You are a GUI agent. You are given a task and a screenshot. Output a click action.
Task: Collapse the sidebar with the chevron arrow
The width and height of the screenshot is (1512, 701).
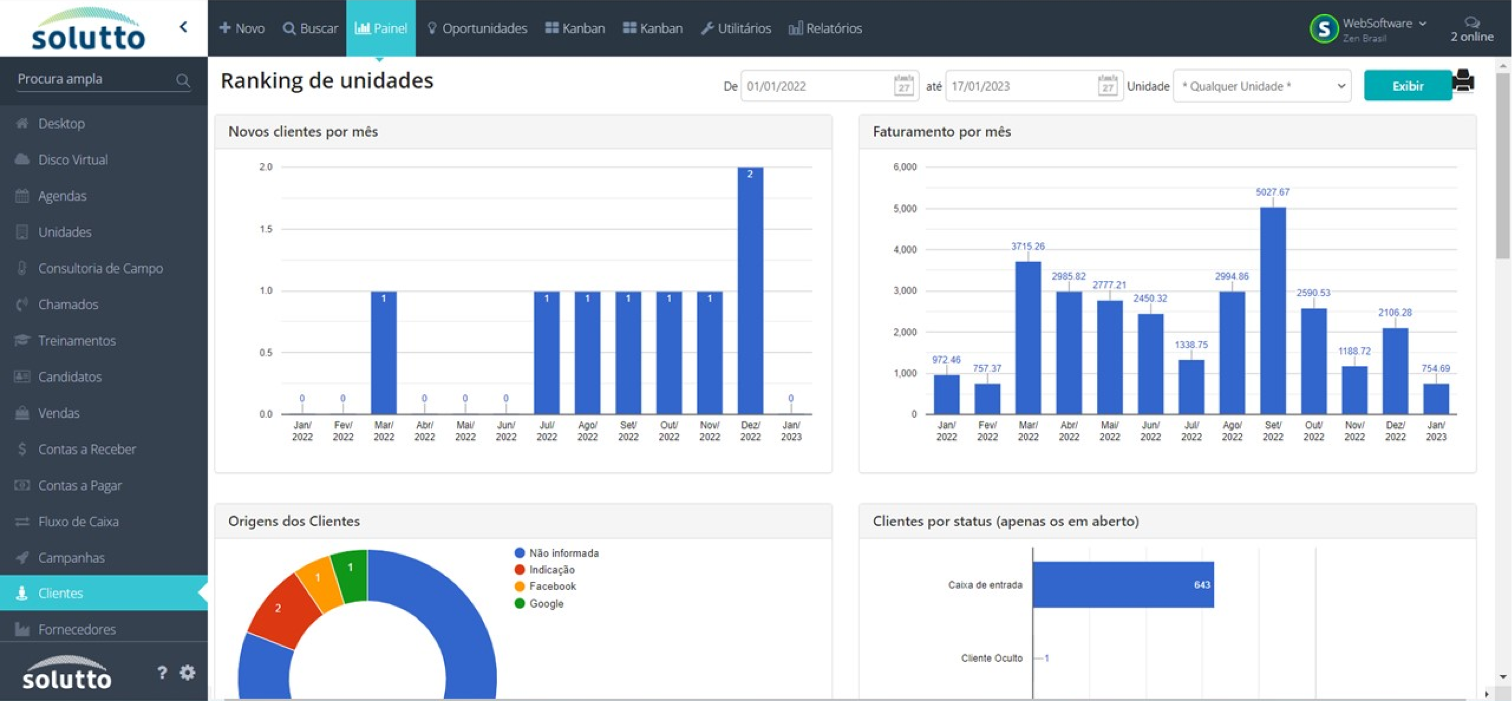pyautogui.click(x=184, y=27)
